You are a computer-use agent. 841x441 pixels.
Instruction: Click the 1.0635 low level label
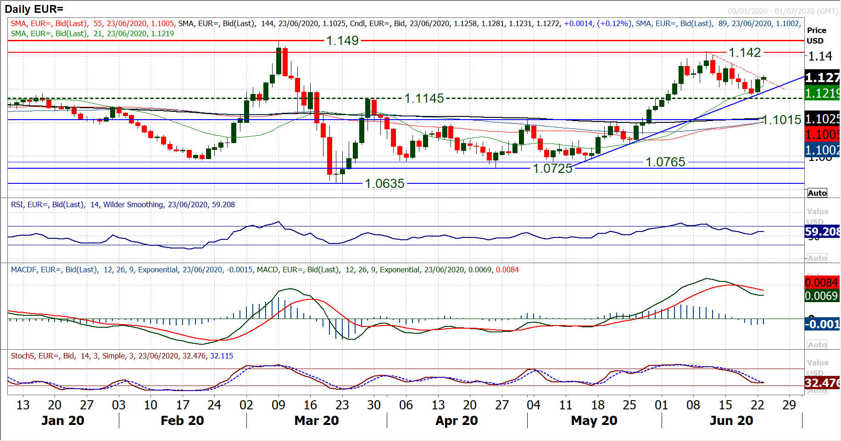click(x=384, y=184)
